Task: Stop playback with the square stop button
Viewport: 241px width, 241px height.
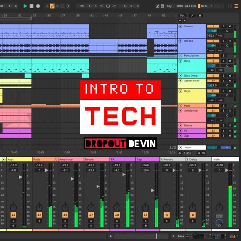Action: pos(32,6)
